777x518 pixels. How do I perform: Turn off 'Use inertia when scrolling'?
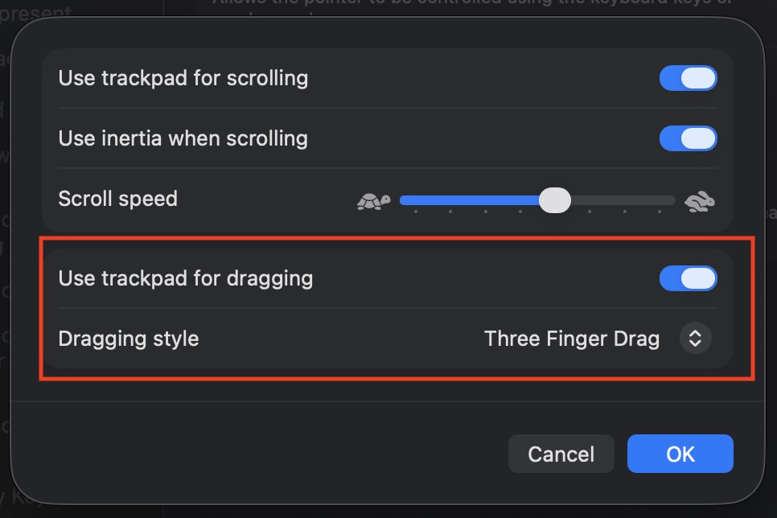click(x=689, y=138)
